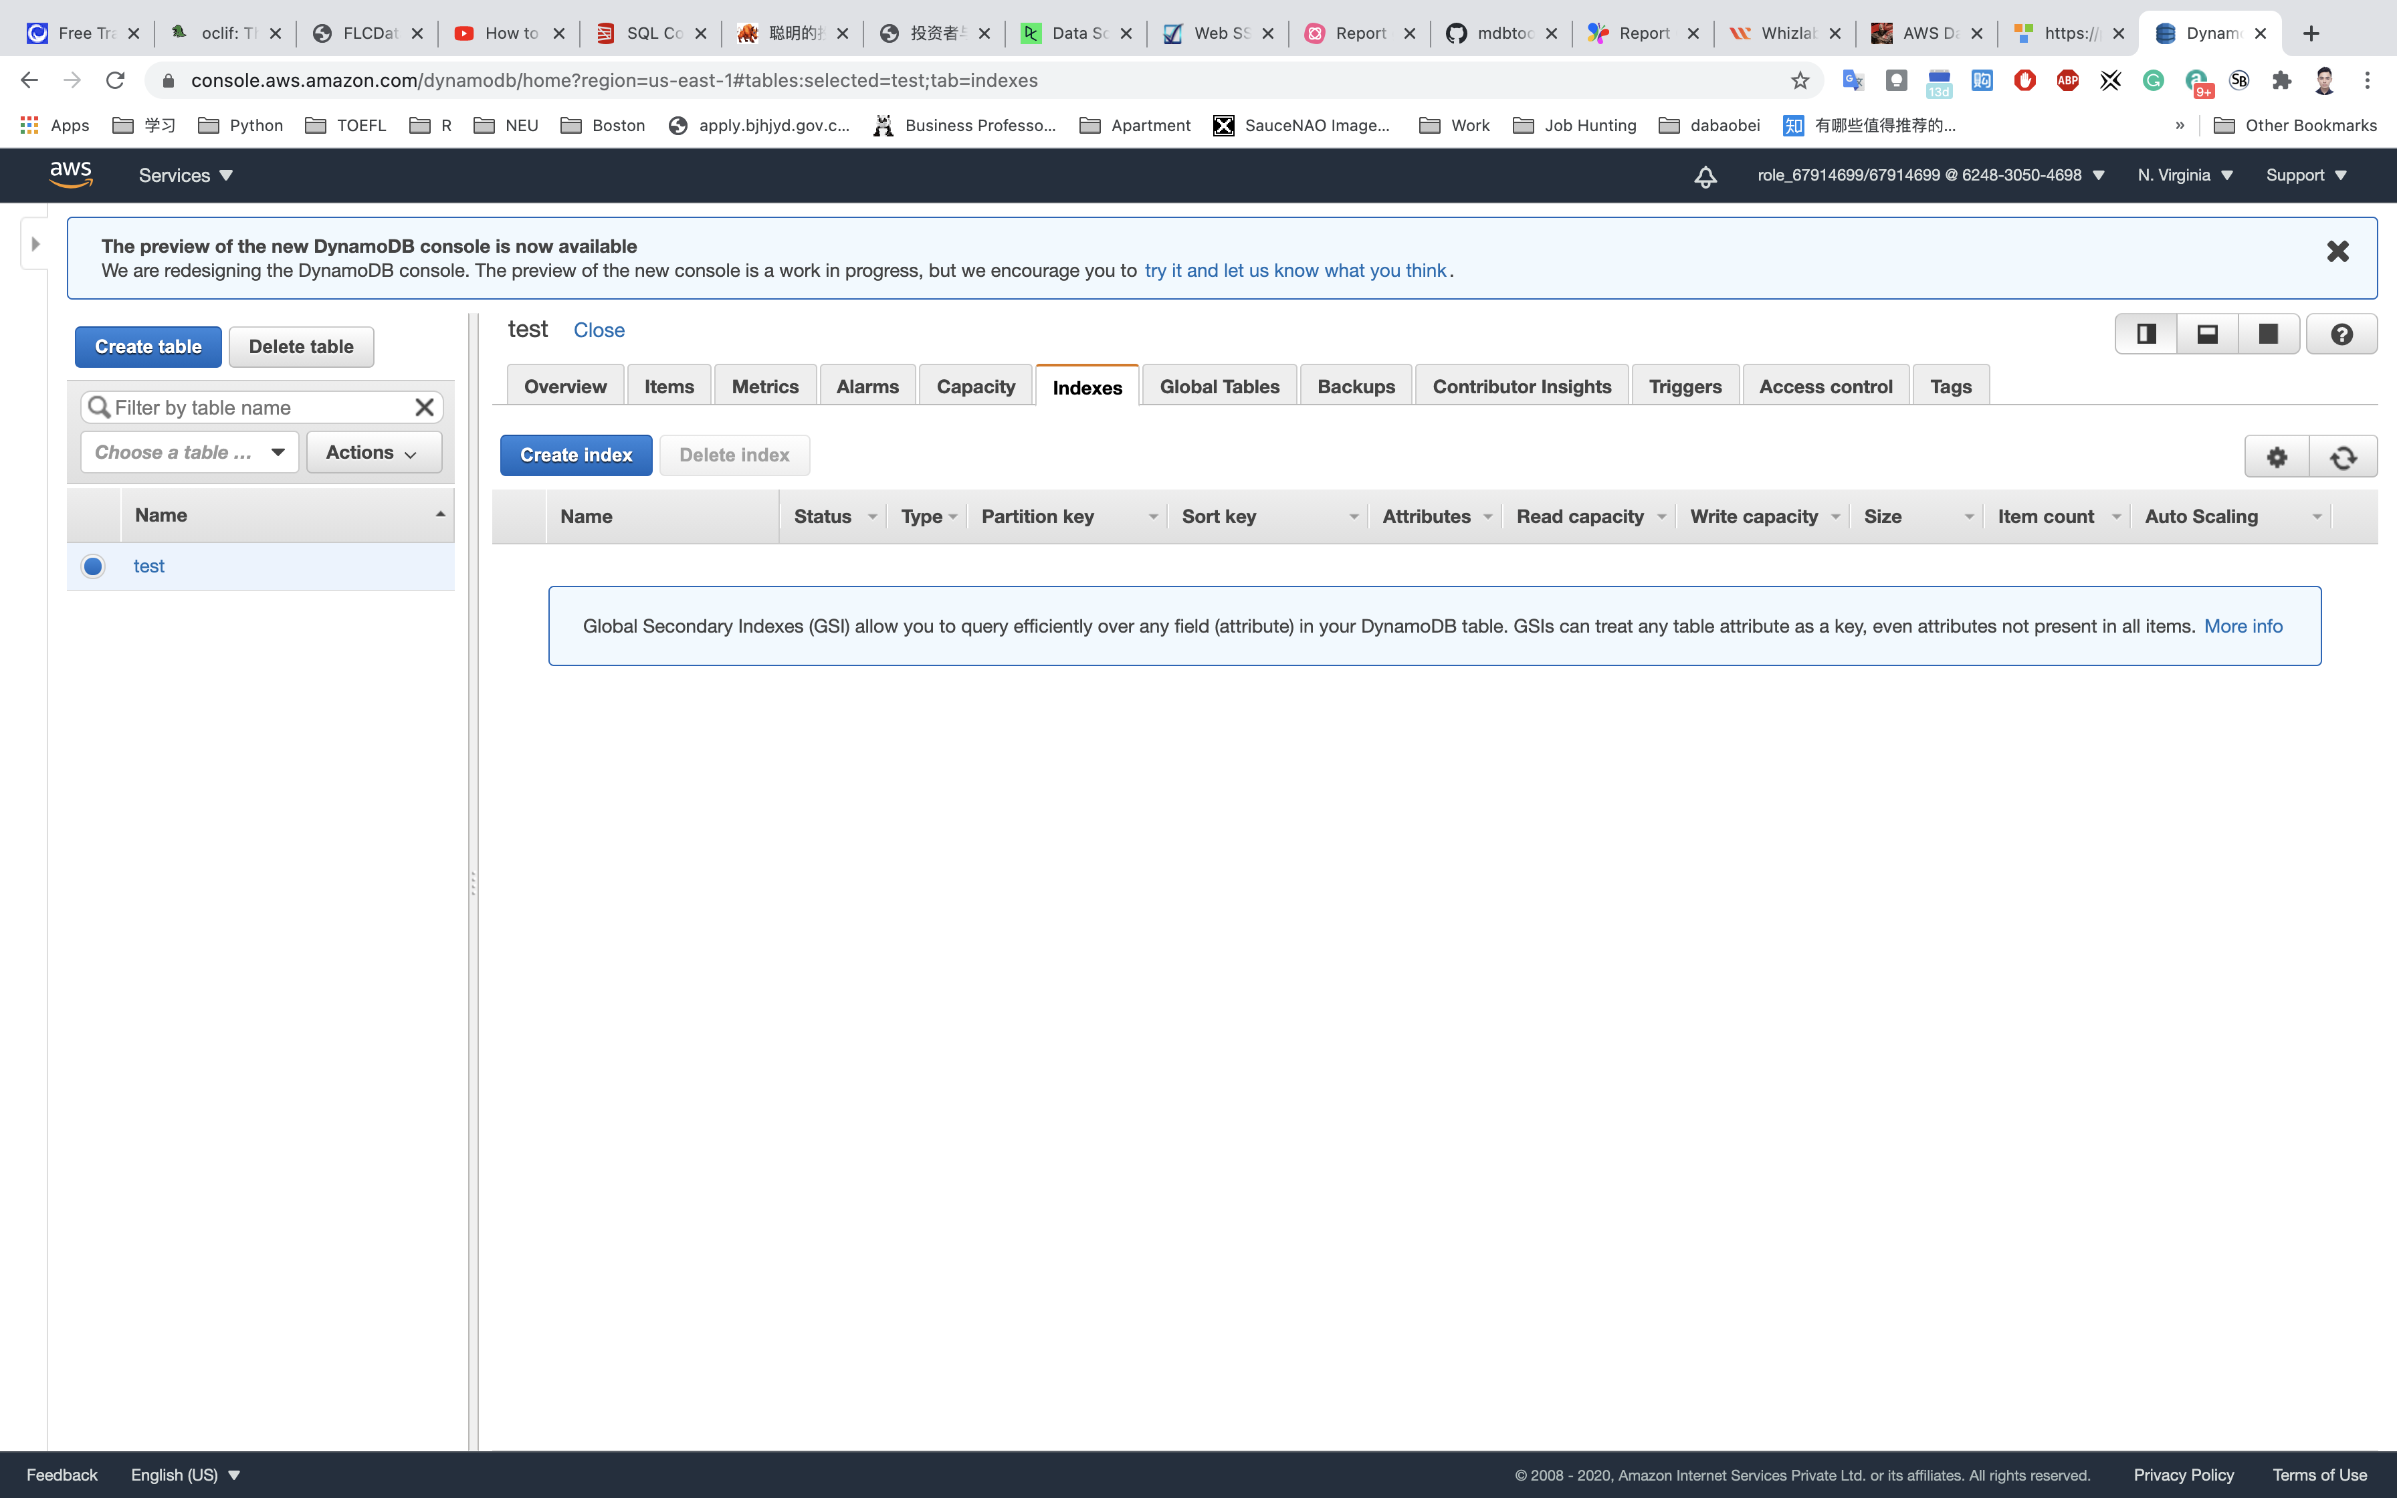
Task: Switch to split vertical pane layout icon
Action: [2146, 334]
